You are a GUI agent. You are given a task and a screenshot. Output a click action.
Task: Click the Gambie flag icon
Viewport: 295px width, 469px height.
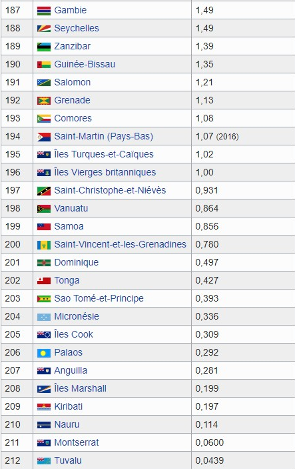point(43,11)
